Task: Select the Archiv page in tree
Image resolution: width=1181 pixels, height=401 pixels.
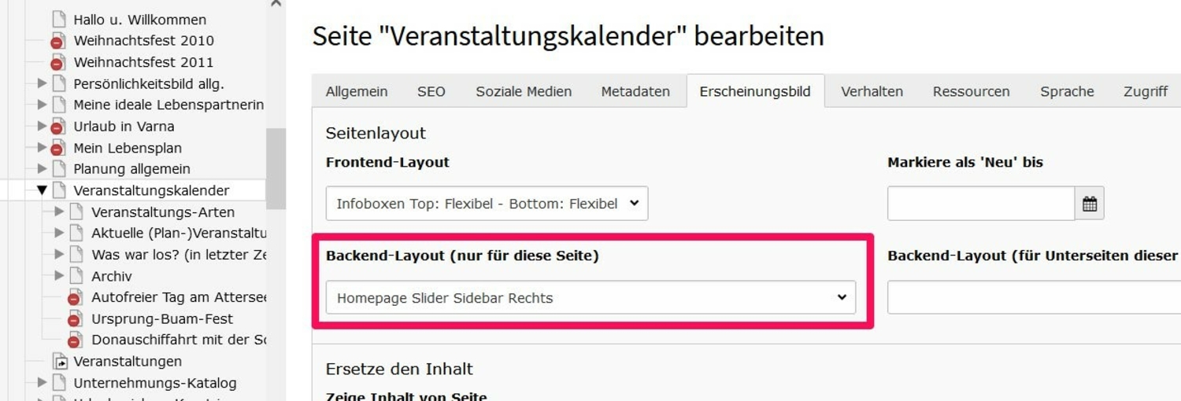Action: point(112,277)
